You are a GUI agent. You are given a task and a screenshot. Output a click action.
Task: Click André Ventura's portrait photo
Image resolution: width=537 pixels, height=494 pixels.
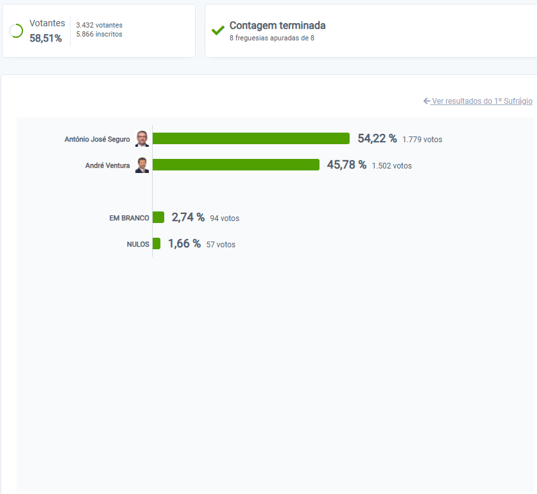[x=142, y=165]
